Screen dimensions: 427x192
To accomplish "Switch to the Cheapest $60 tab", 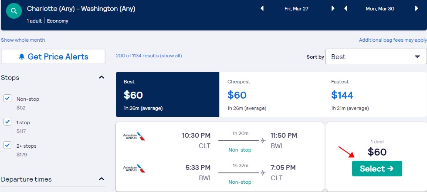I will pos(271,95).
